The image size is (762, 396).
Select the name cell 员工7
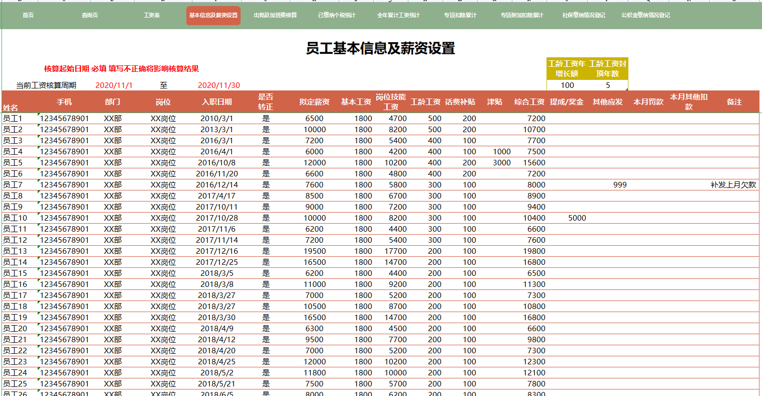click(x=13, y=185)
